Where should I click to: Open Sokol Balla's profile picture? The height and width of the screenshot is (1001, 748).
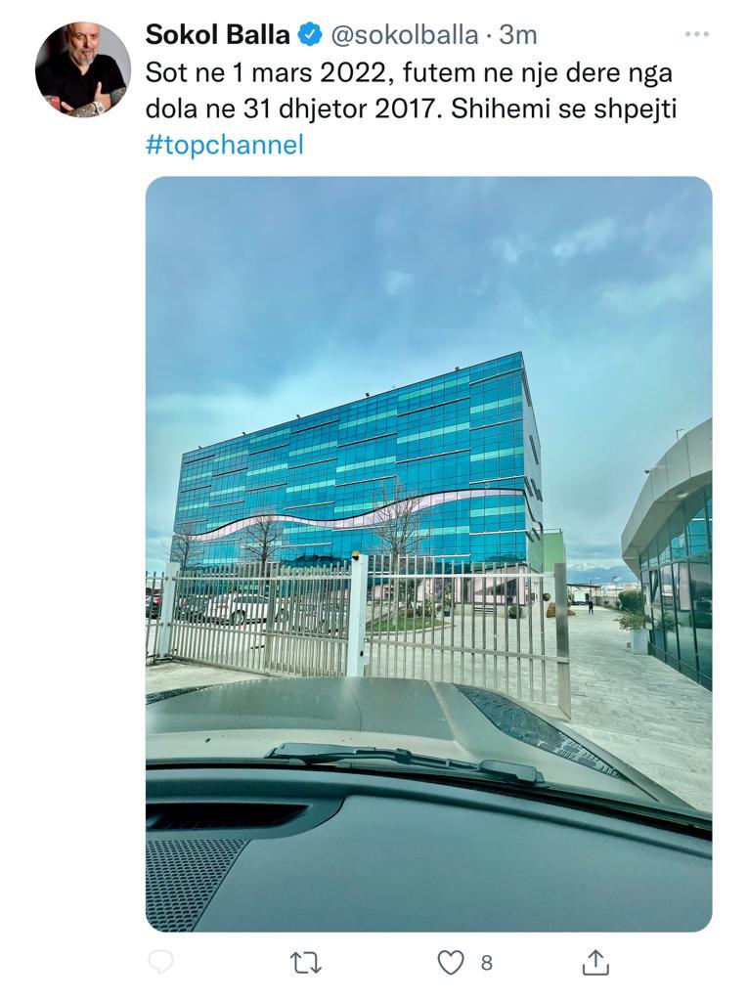coord(82,69)
